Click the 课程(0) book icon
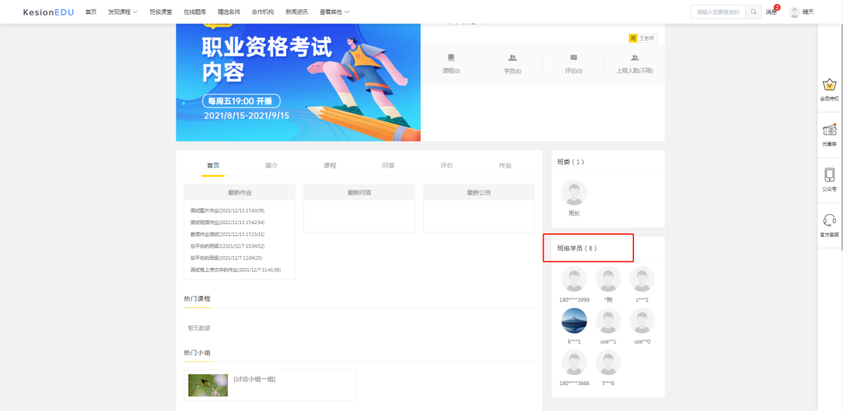843x411 pixels. pyautogui.click(x=451, y=58)
